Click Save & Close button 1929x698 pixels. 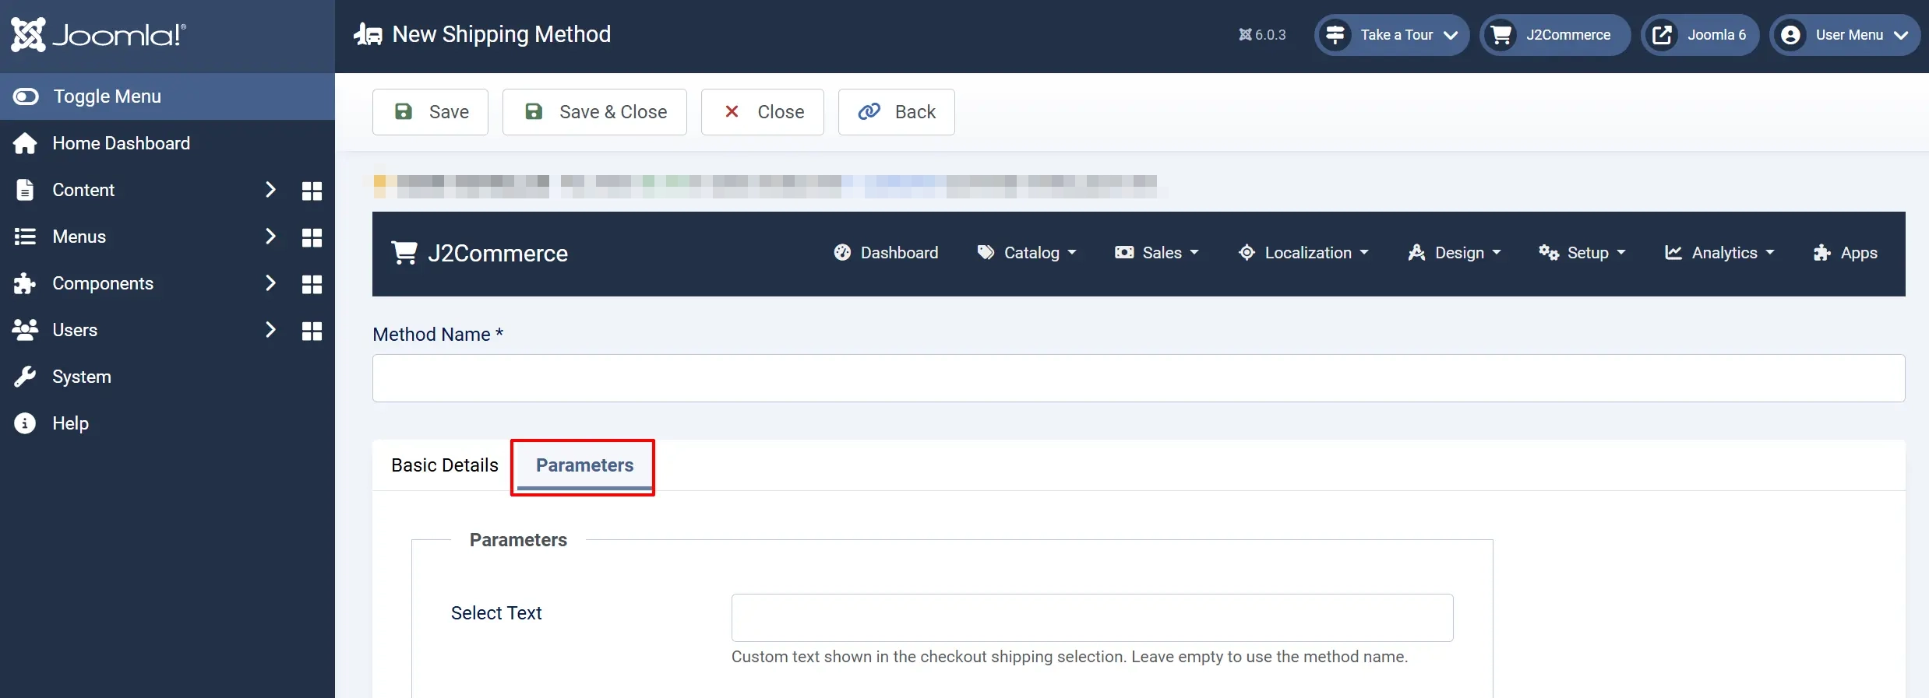coord(594,112)
